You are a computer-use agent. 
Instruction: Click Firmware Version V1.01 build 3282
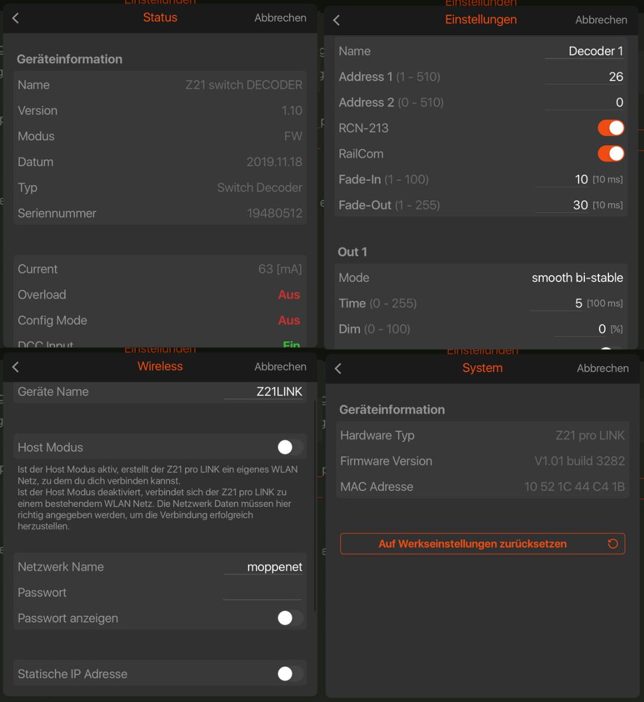(580, 461)
